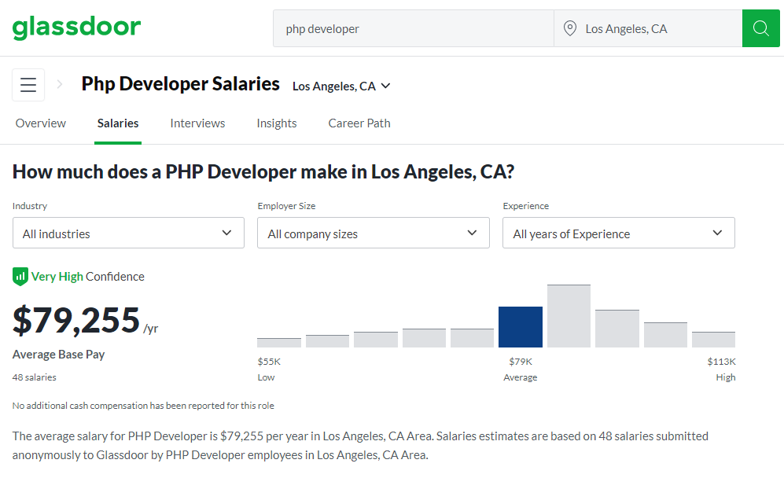This screenshot has height=478, width=784.
Task: Expand the Los Angeles, CA location selector
Action: [x=341, y=86]
